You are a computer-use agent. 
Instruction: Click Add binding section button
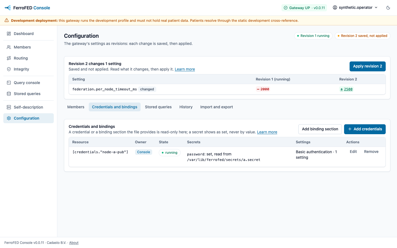click(x=320, y=129)
